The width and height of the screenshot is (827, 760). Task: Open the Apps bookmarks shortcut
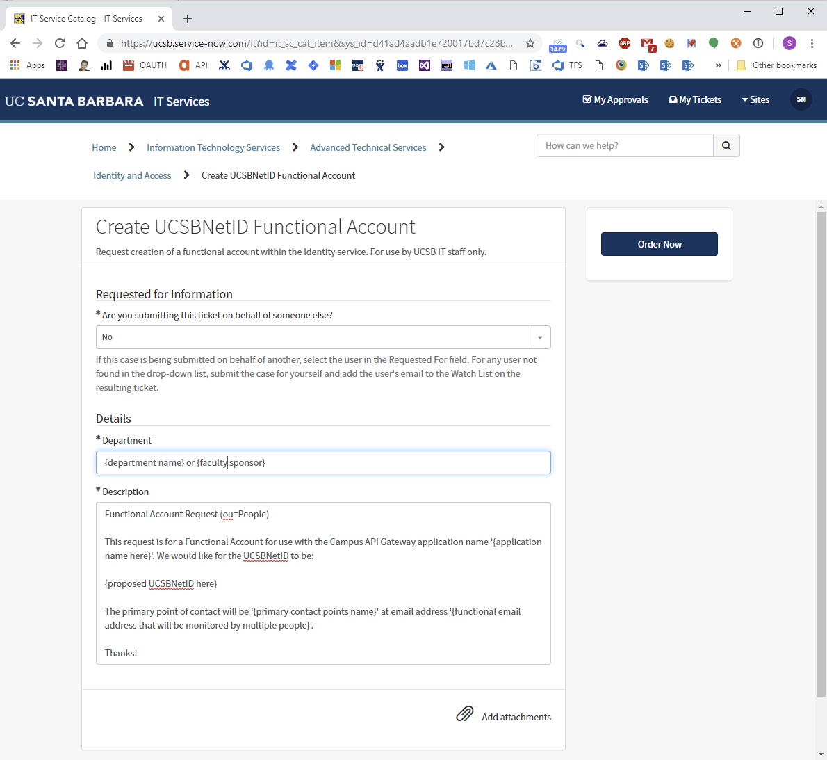click(x=28, y=65)
